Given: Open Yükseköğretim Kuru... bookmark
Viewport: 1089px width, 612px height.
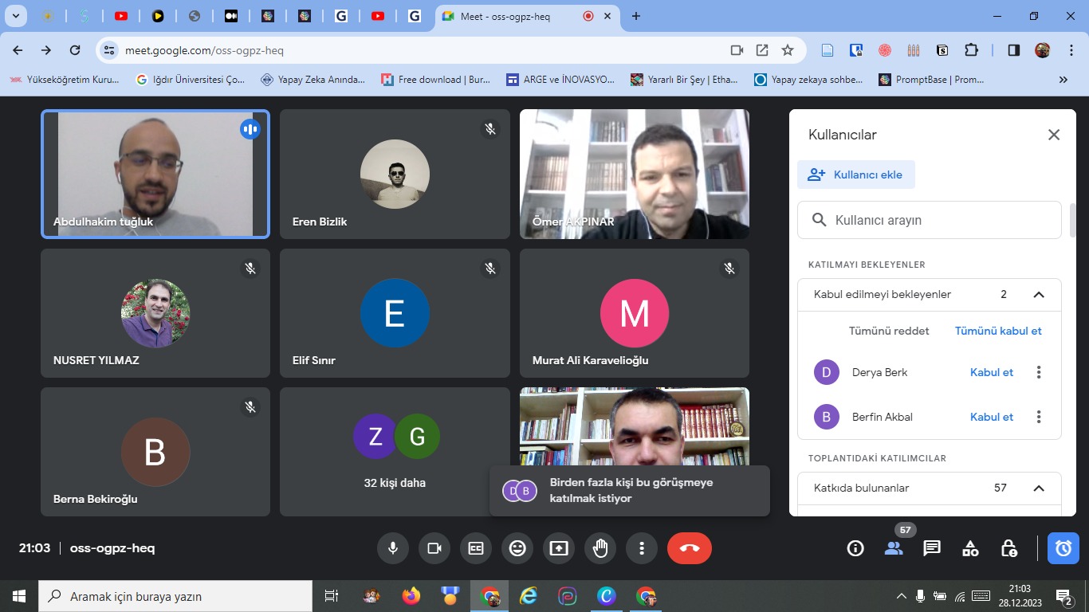Looking at the screenshot, I should (63, 80).
